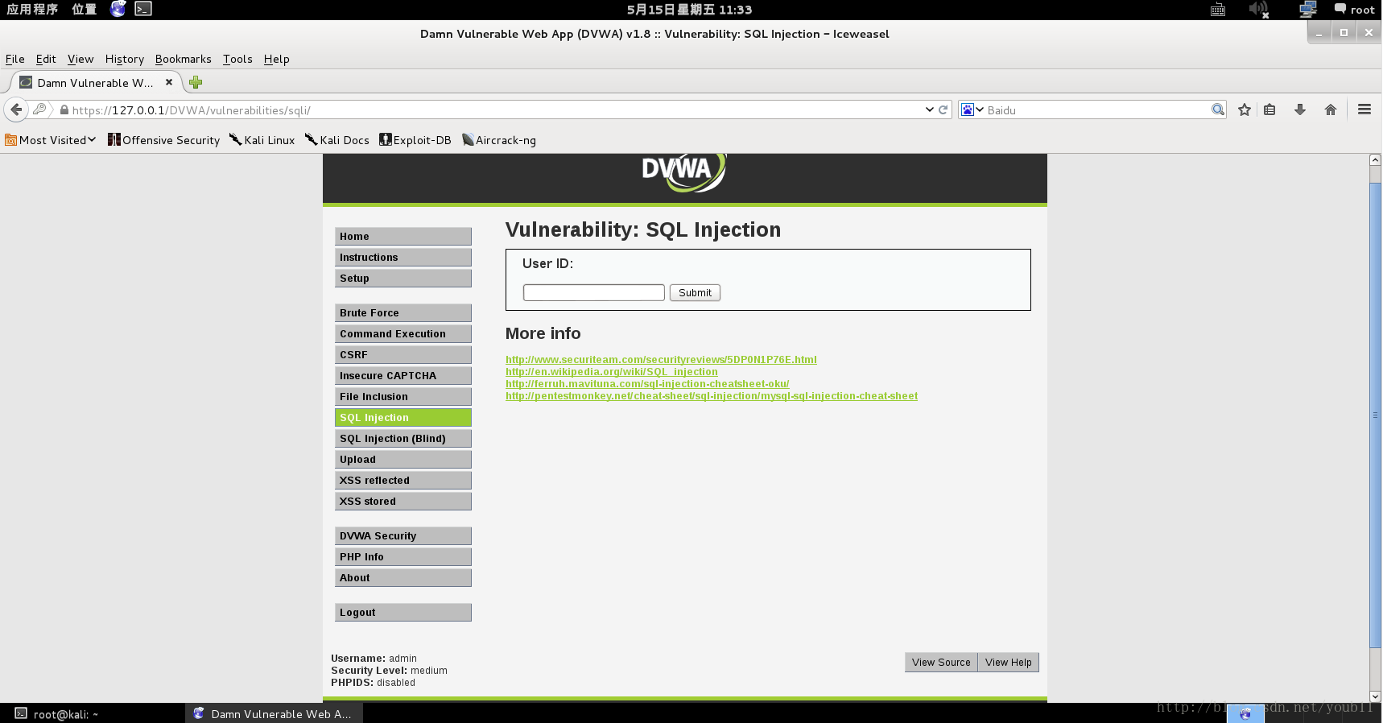Screen dimensions: 1383x723
Task: Click the page scrollbar down arrow
Action: coord(1376,696)
